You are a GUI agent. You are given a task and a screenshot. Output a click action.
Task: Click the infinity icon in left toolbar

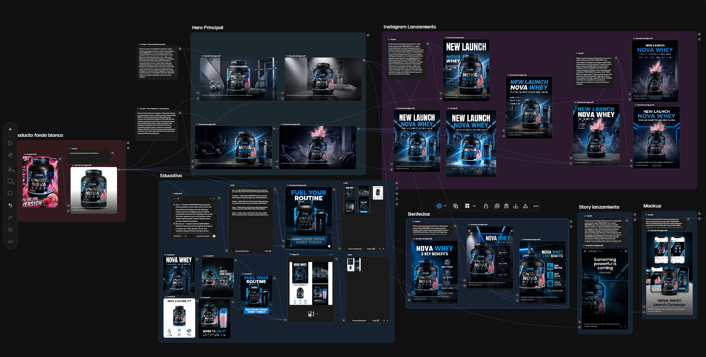coord(10,241)
